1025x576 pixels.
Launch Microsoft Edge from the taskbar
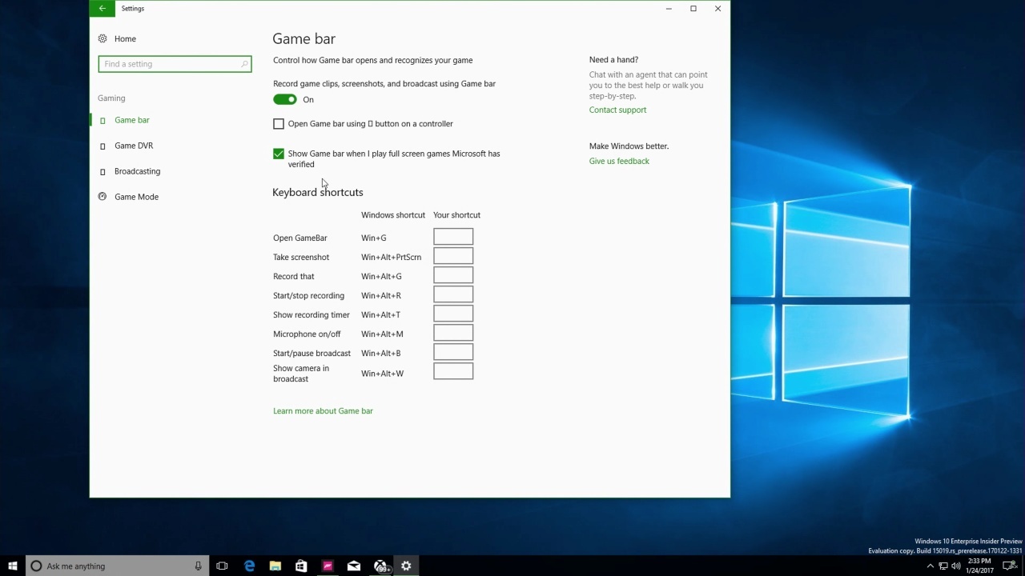click(x=250, y=566)
